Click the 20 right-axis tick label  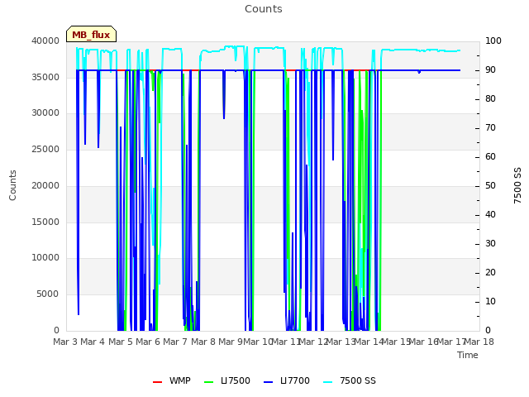[x=490, y=273]
